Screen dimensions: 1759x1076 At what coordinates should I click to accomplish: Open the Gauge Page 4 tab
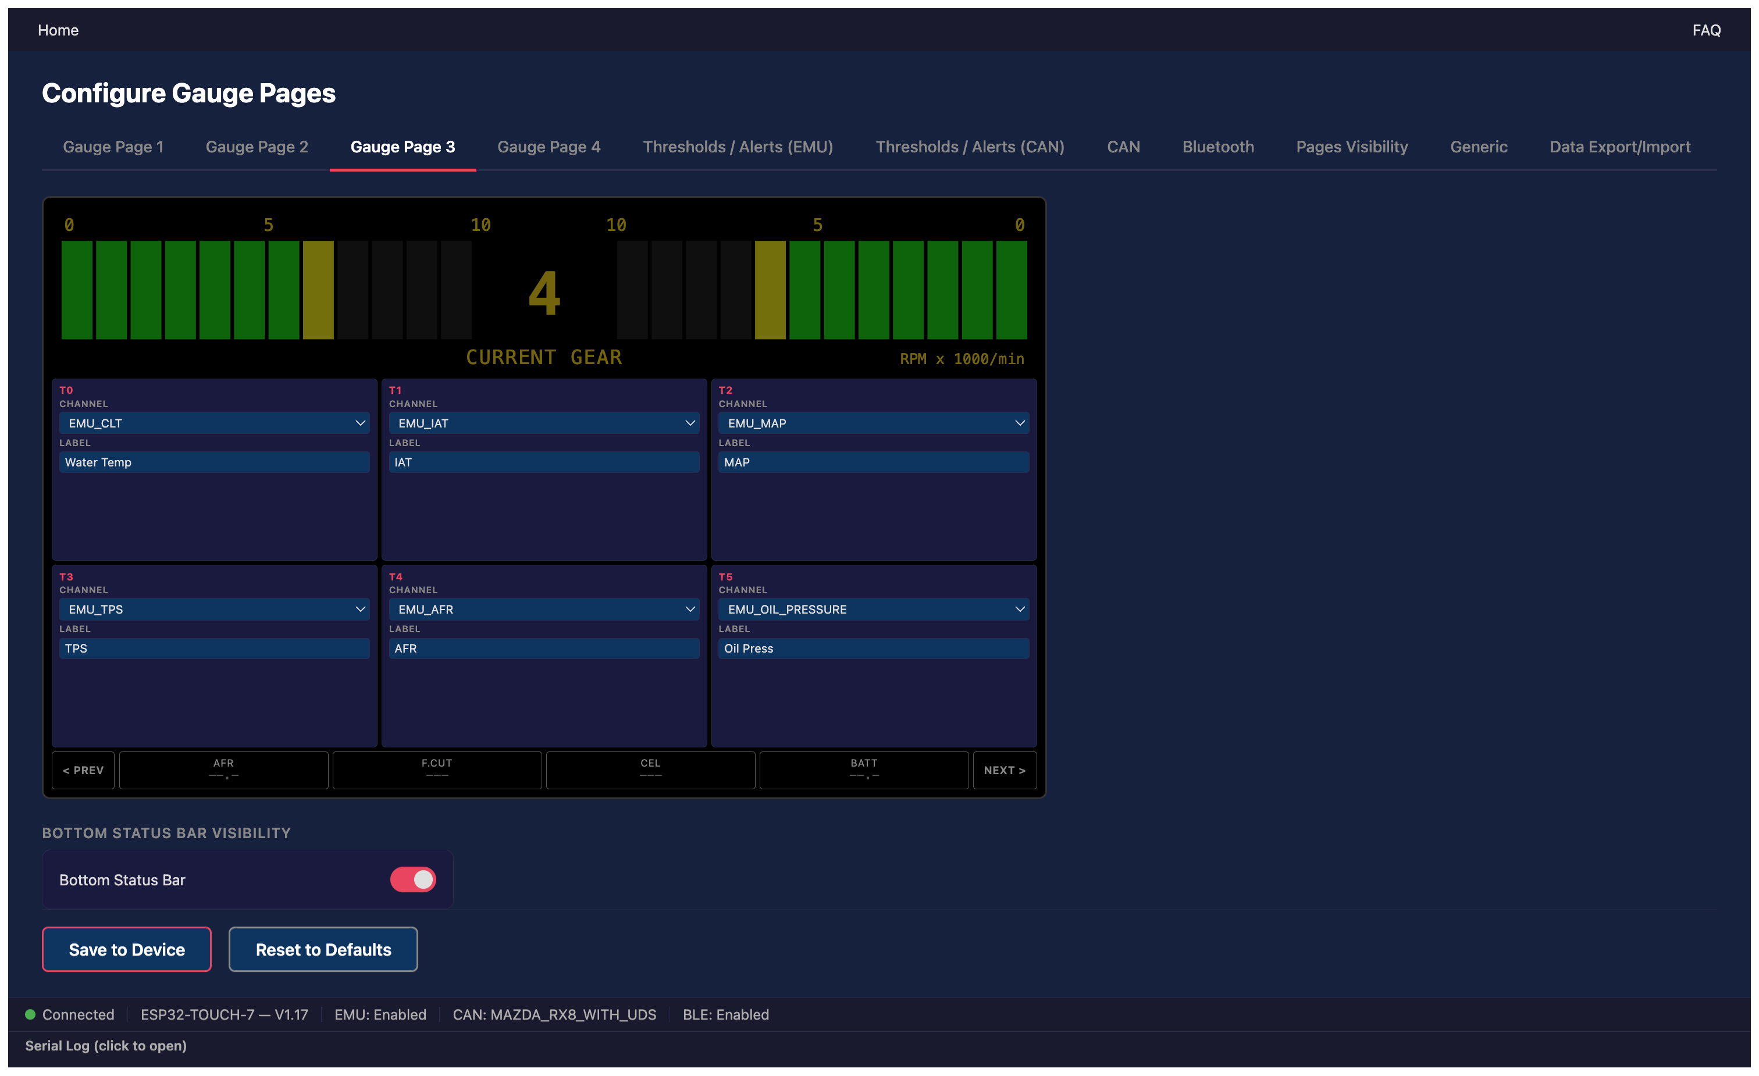point(549,147)
